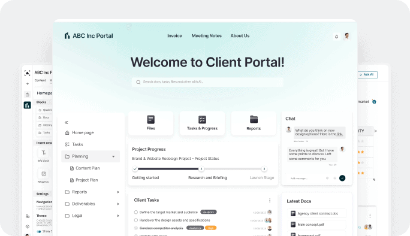
Task: Select Research and Briefing progress step 2
Action: (x=201, y=169)
